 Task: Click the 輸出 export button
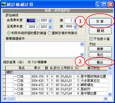pos(100,62)
